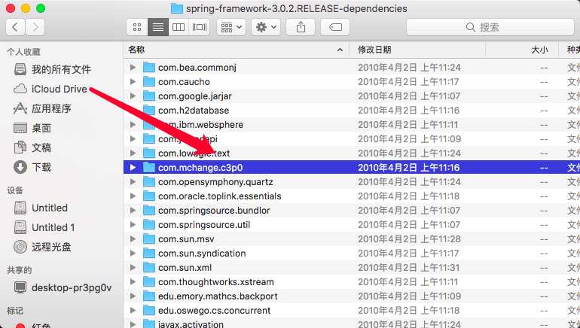Click the 个人收藏 sidebar section header

pos(23,52)
